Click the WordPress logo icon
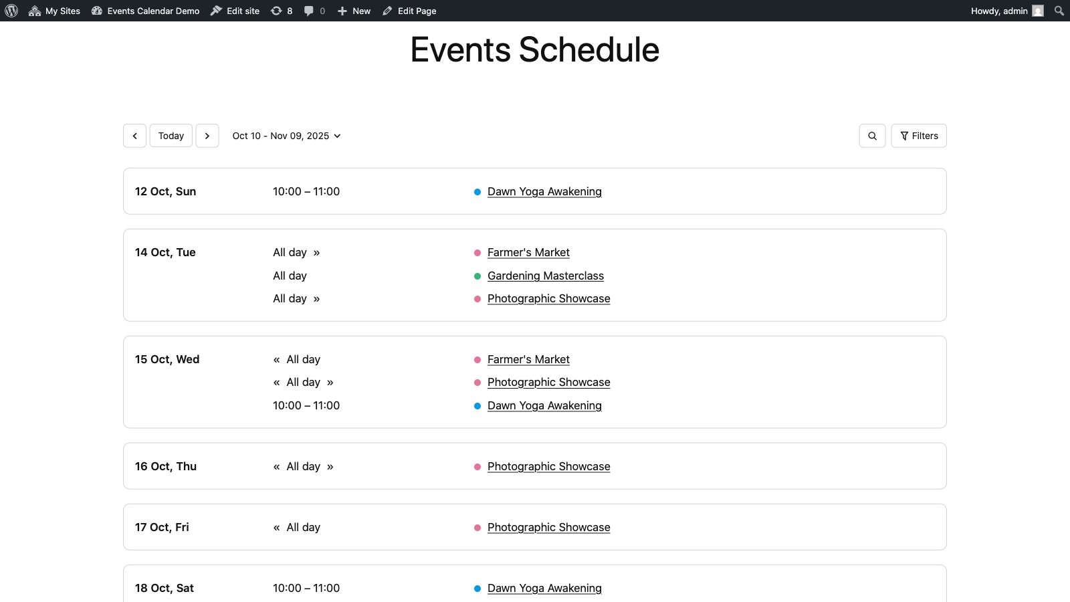 coord(11,11)
